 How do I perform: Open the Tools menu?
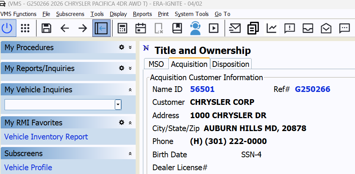click(97, 14)
